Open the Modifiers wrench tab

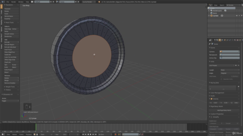click(230, 40)
